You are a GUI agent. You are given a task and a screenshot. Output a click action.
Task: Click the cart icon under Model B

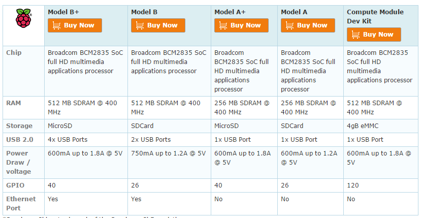coord(140,25)
